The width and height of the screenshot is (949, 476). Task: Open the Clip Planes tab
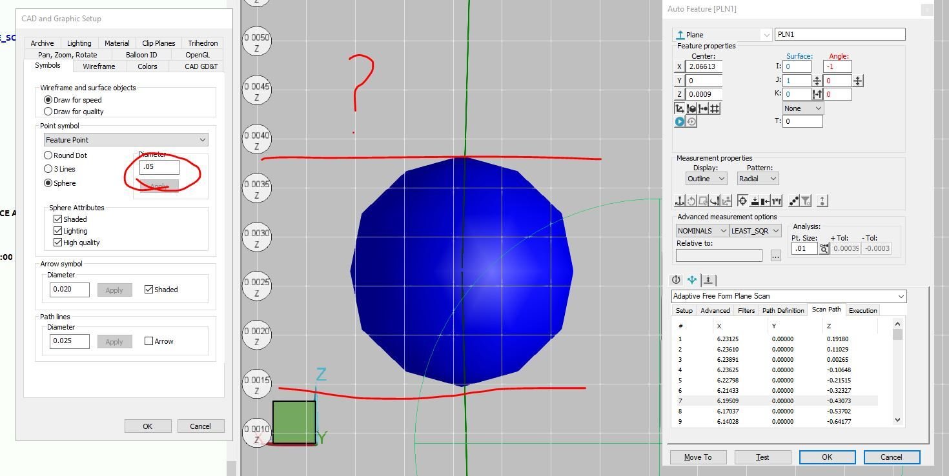tap(158, 43)
